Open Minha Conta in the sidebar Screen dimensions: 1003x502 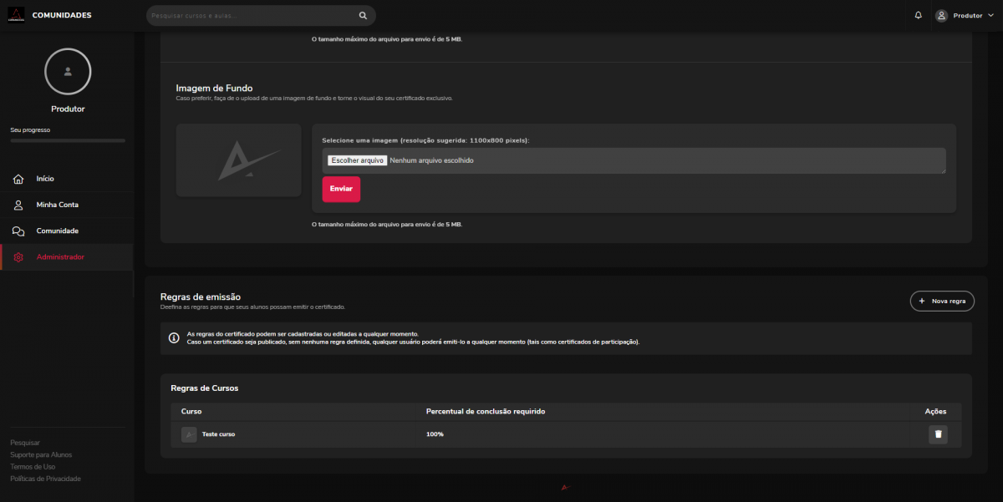coord(57,205)
